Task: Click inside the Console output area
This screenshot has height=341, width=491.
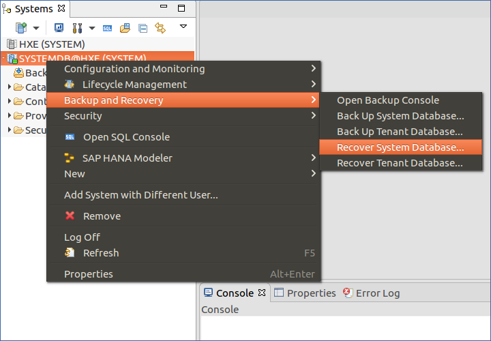Action: point(346,328)
